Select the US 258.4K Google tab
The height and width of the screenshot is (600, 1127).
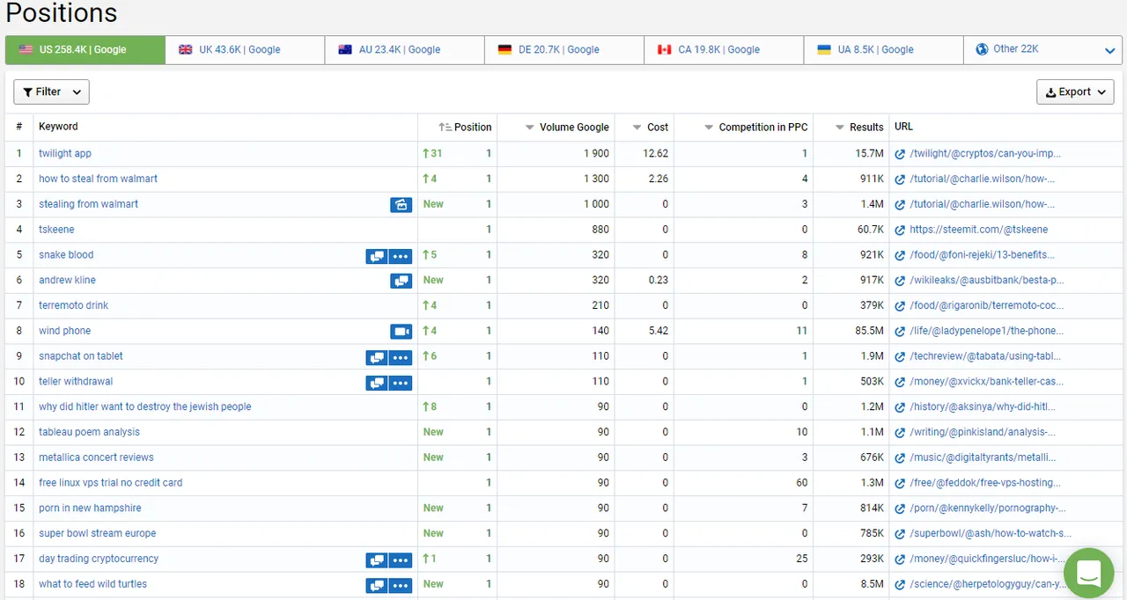pyautogui.click(x=85, y=50)
